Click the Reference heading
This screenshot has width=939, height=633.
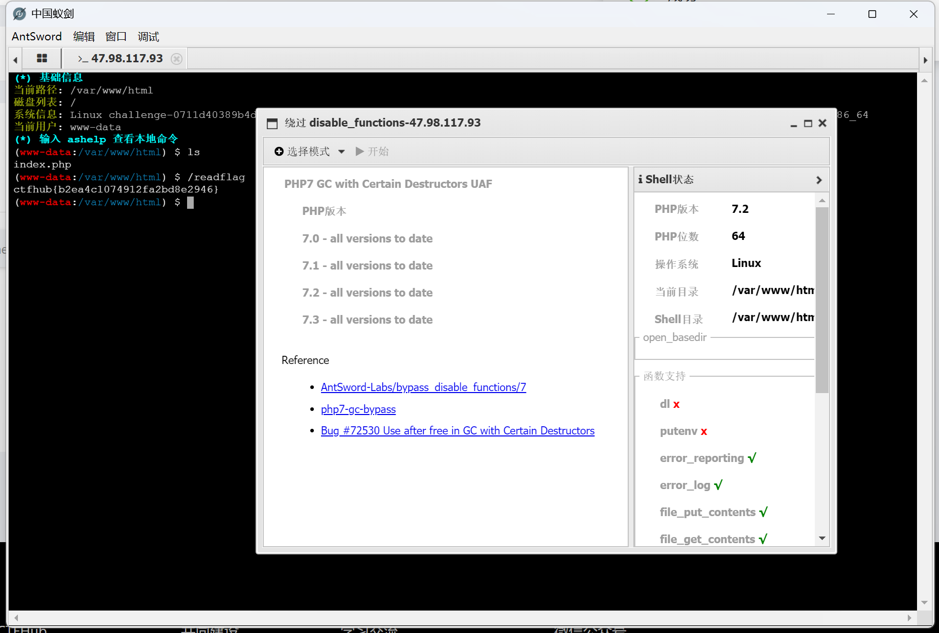305,360
